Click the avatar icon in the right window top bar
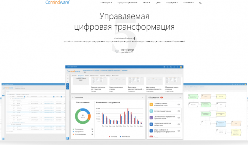This screenshot has height=145, width=248. [246, 84]
